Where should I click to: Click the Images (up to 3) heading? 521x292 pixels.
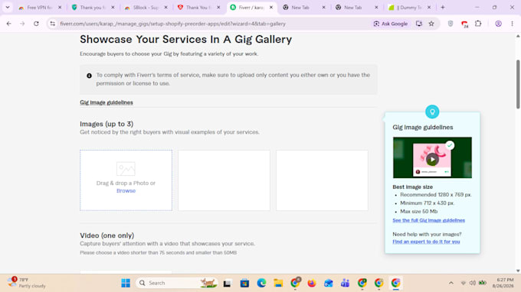[x=106, y=124]
